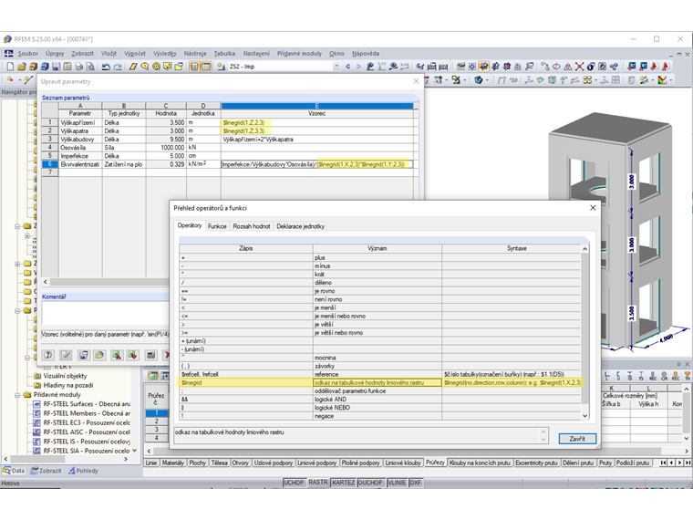Viewport: 693px width, 520px height.
Task: Select the Pruty table tab
Action: 605,463
